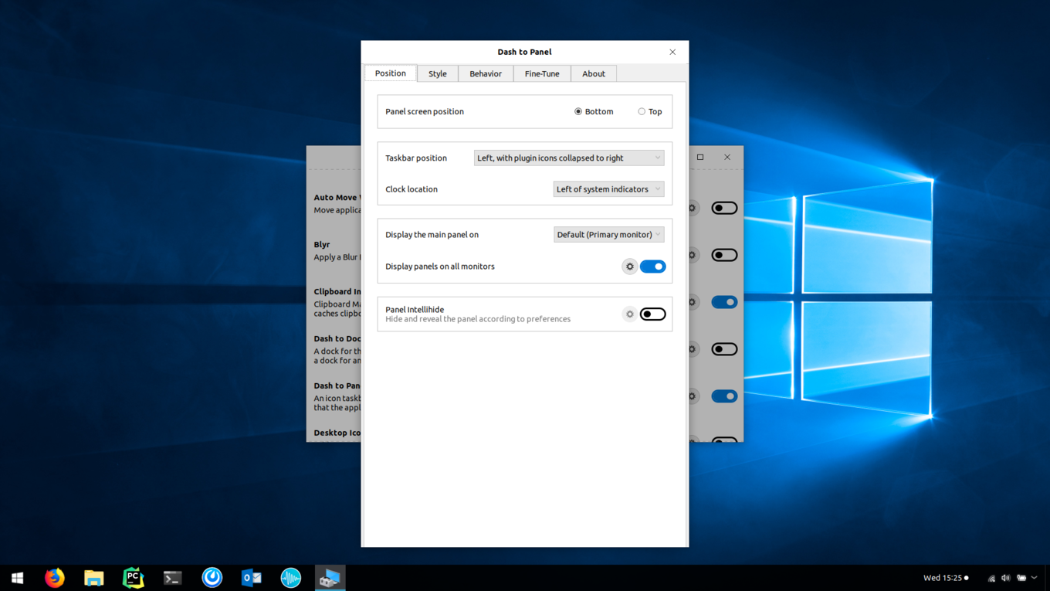Switch to the Position tab
This screenshot has width=1050, height=591.
pos(391,73)
